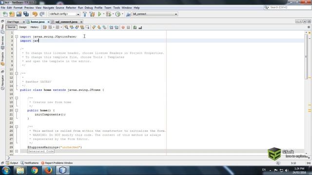Open the File menu
Viewport: 312px width, 175px height.
(3, 8)
